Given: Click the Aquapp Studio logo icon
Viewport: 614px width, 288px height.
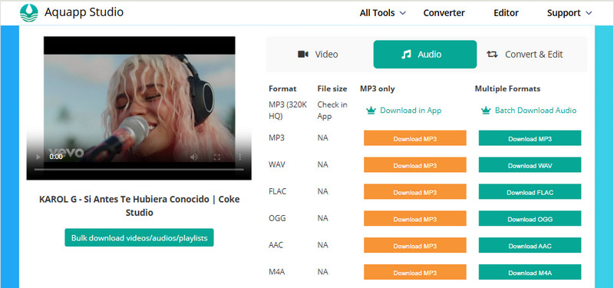Looking at the screenshot, I should pyautogui.click(x=29, y=13).
